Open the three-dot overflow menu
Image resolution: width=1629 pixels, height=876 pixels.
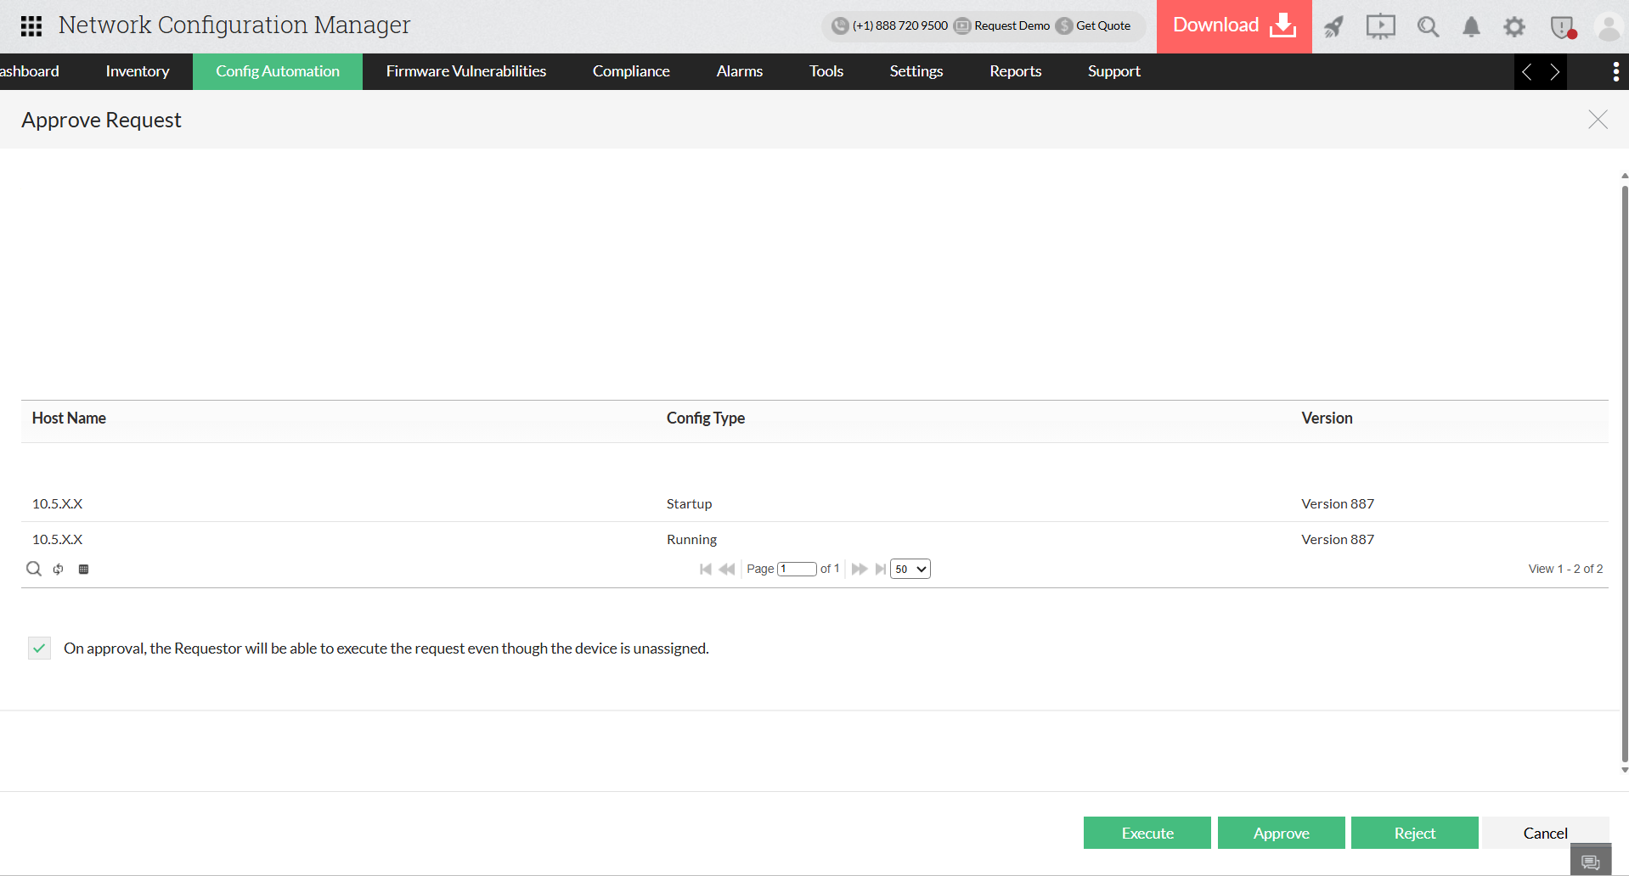(x=1615, y=71)
